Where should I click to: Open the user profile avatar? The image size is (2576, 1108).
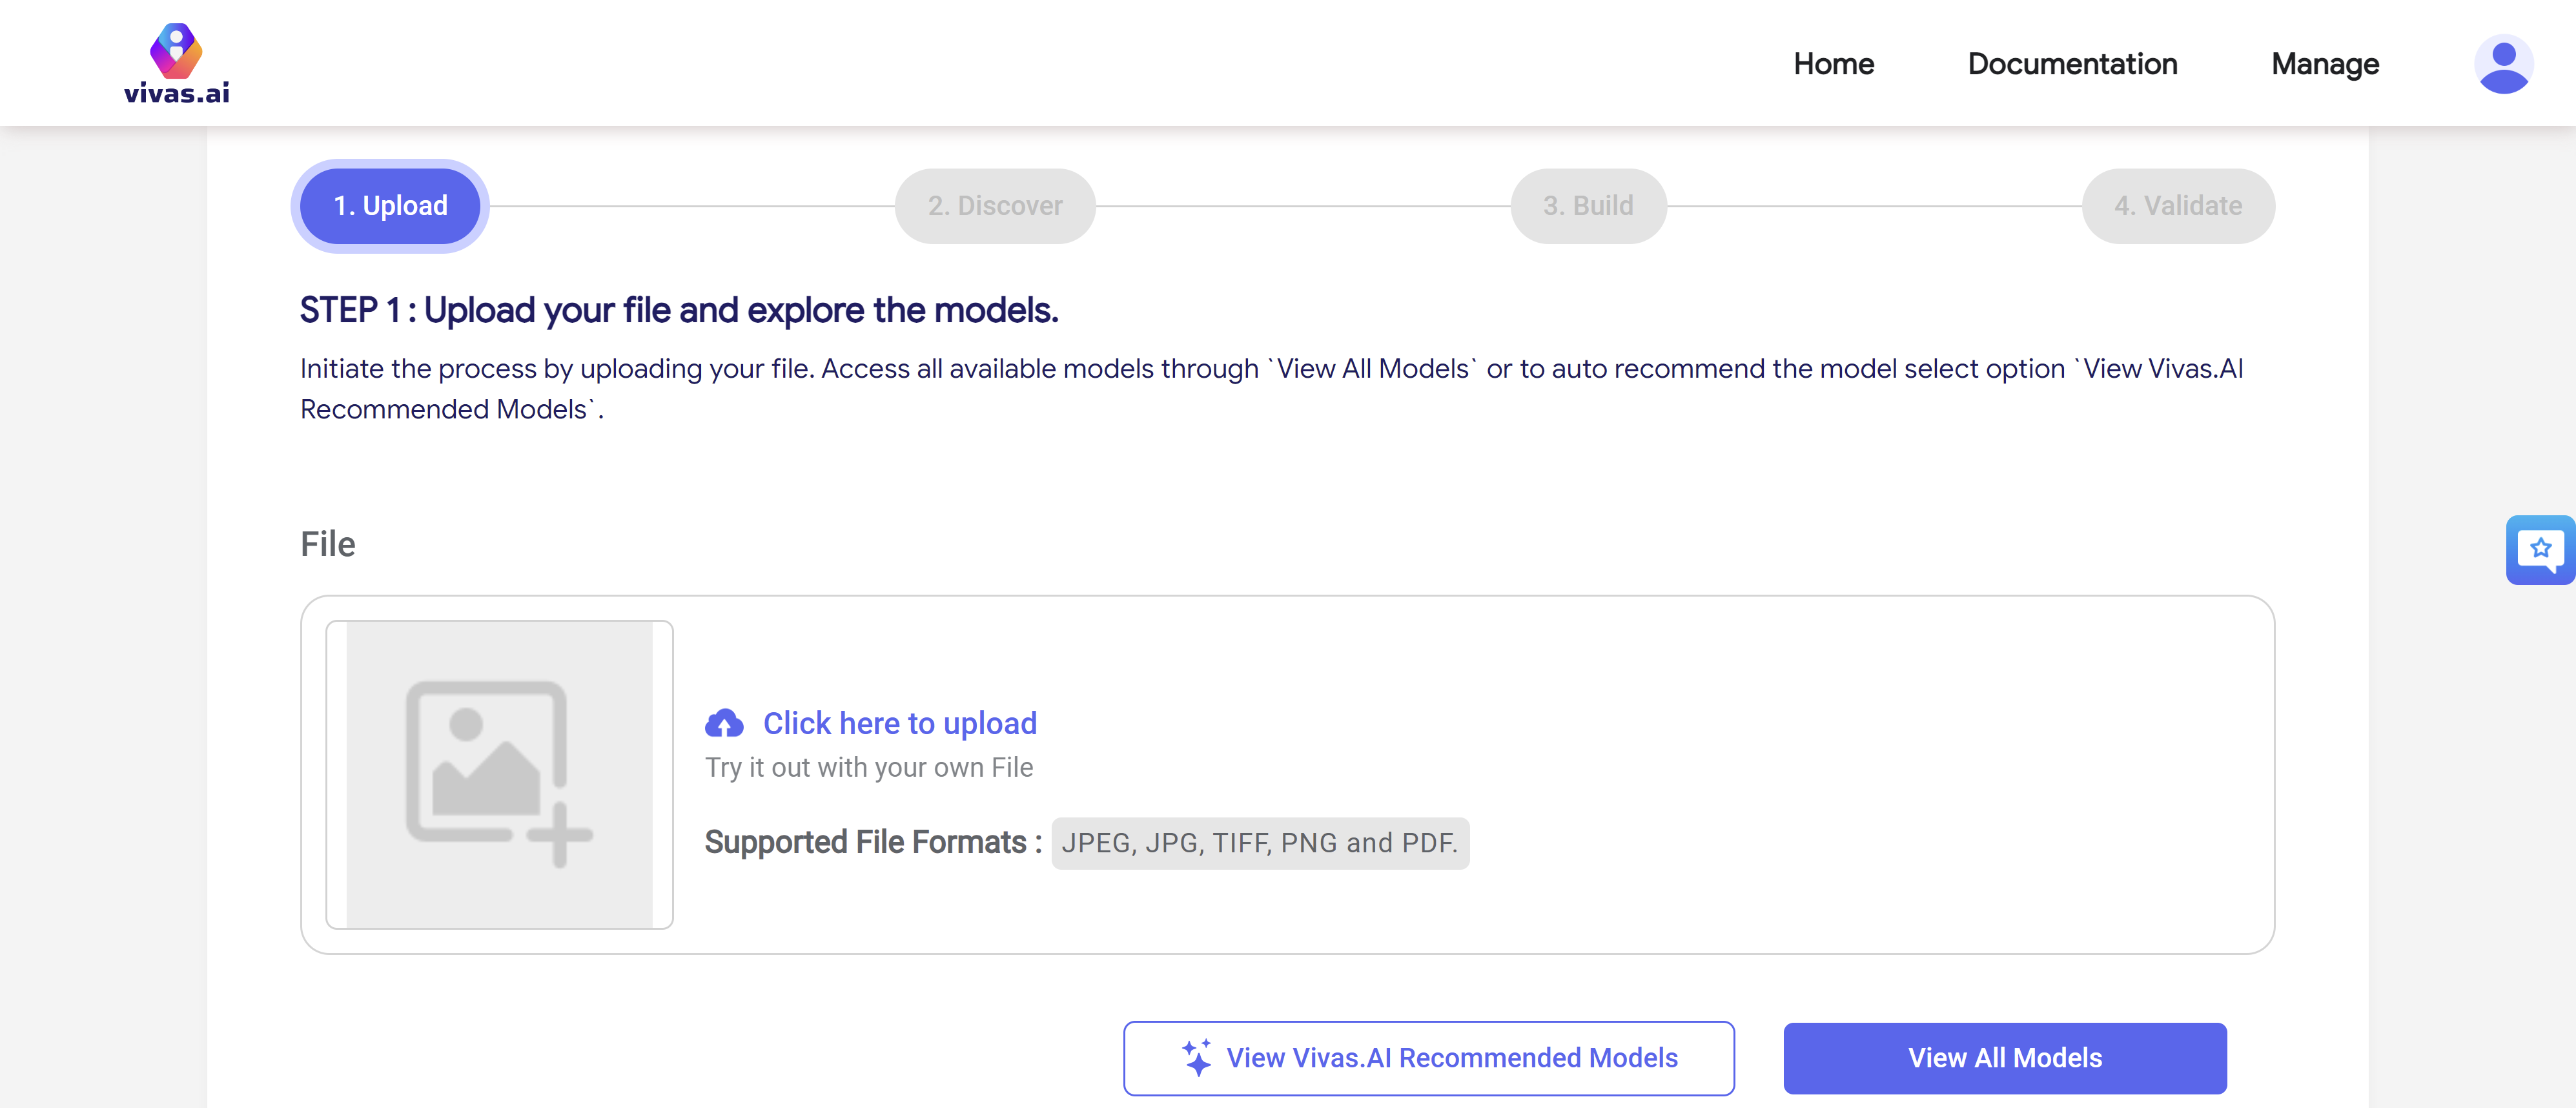pyautogui.click(x=2502, y=64)
